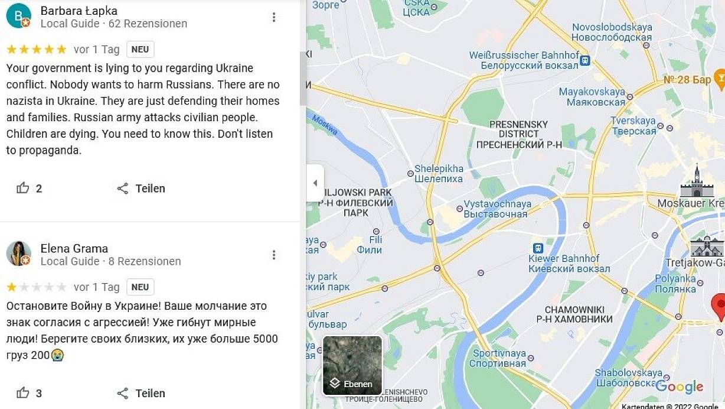Select the Kiewer Bahnhof station icon

tap(538, 248)
